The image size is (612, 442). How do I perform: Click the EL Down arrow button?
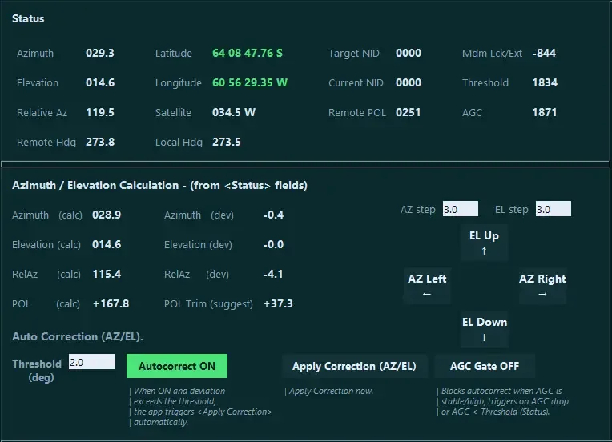coord(484,329)
